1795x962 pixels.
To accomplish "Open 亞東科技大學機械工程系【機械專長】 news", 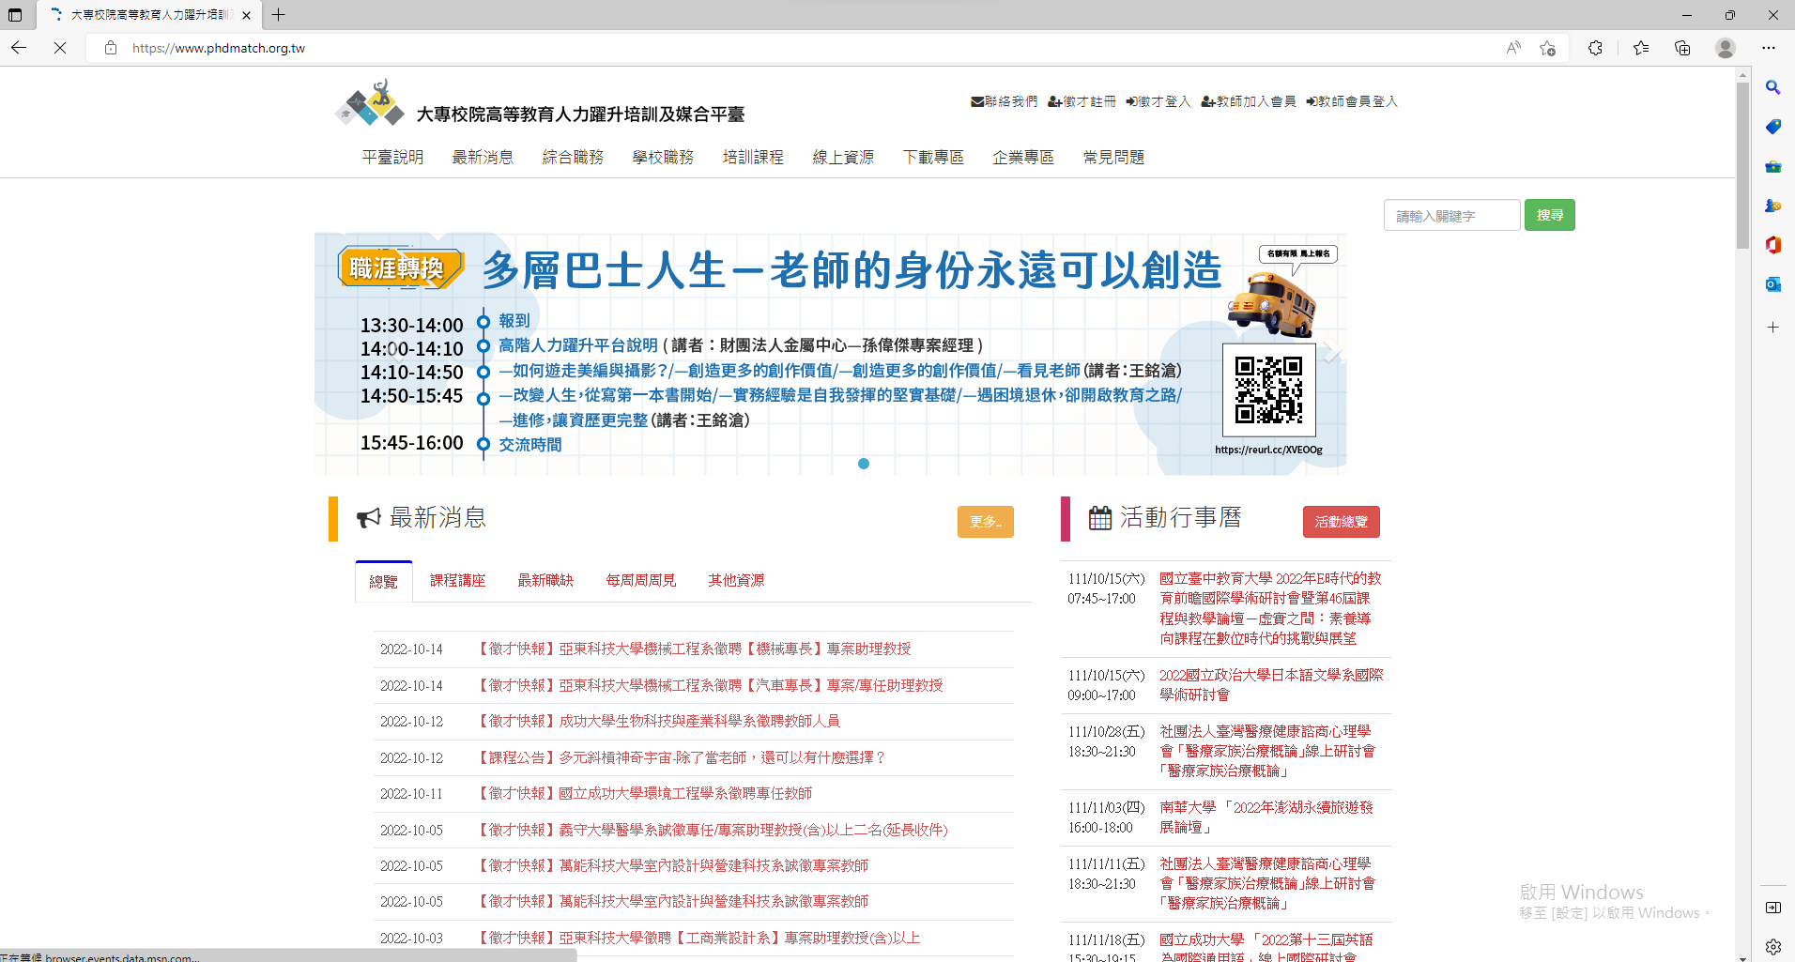I will point(693,649).
